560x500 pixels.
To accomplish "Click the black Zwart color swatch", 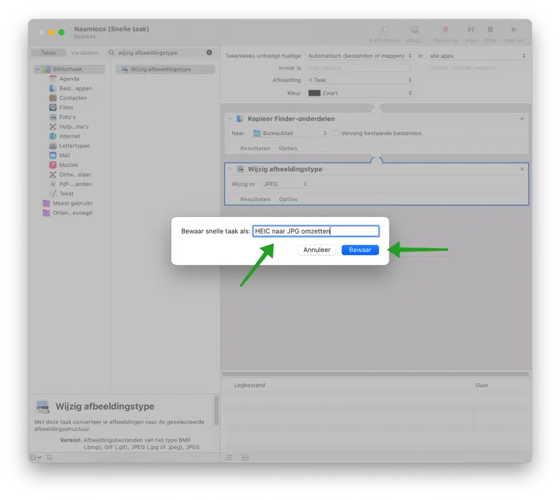I will click(314, 93).
